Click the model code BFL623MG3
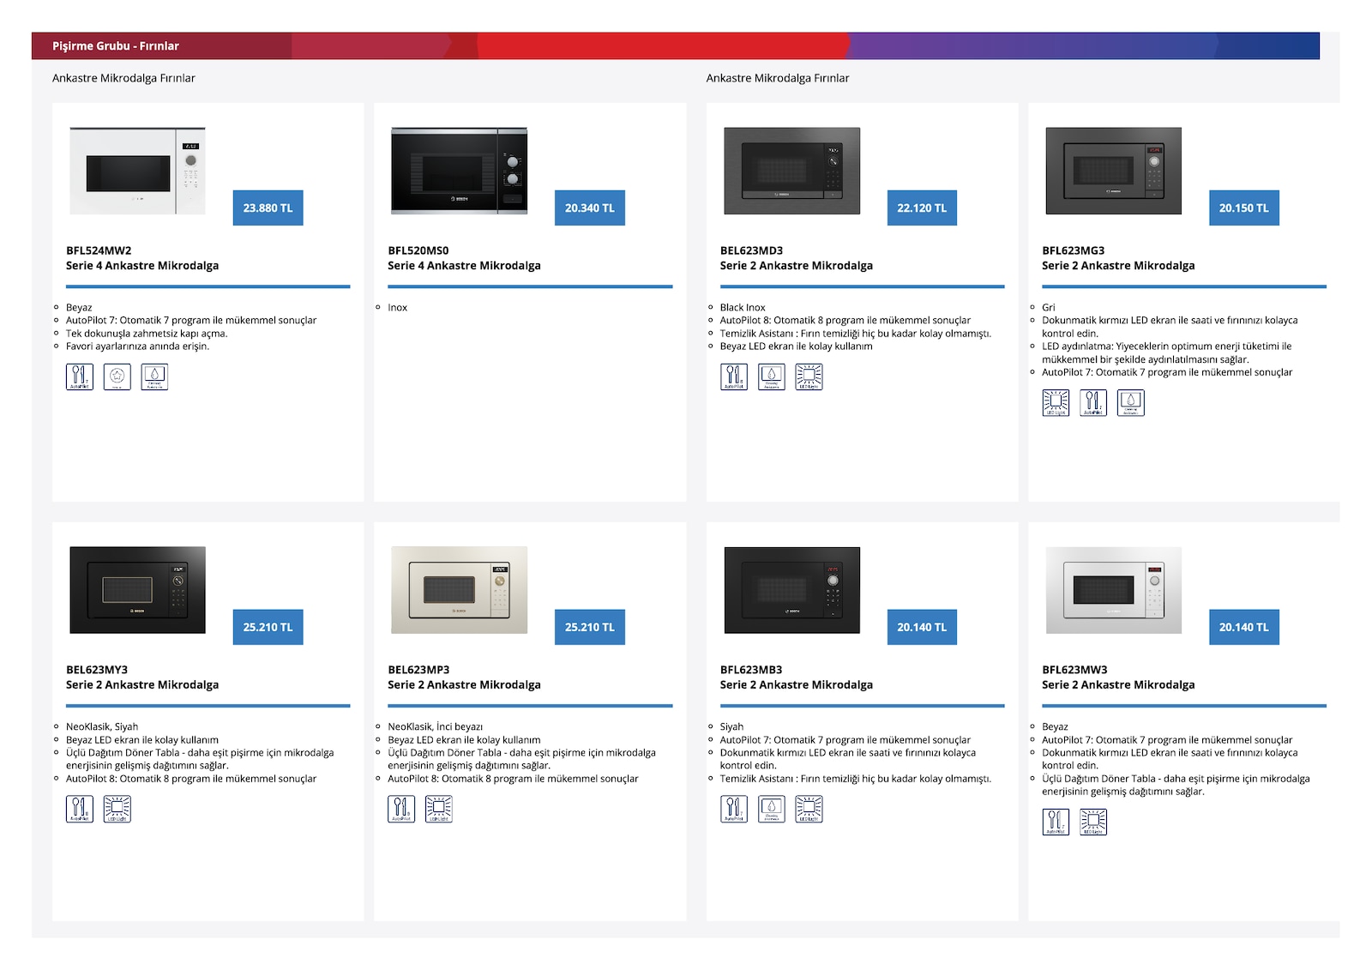Viewport: 1372px width, 970px height. (1074, 250)
